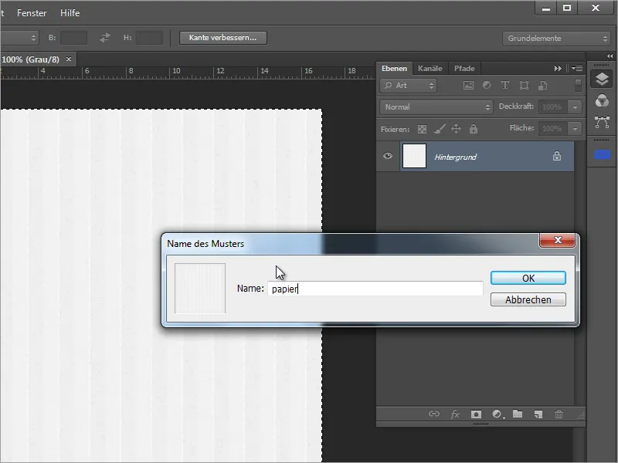Open layer effects with the fx icon

tap(455, 414)
